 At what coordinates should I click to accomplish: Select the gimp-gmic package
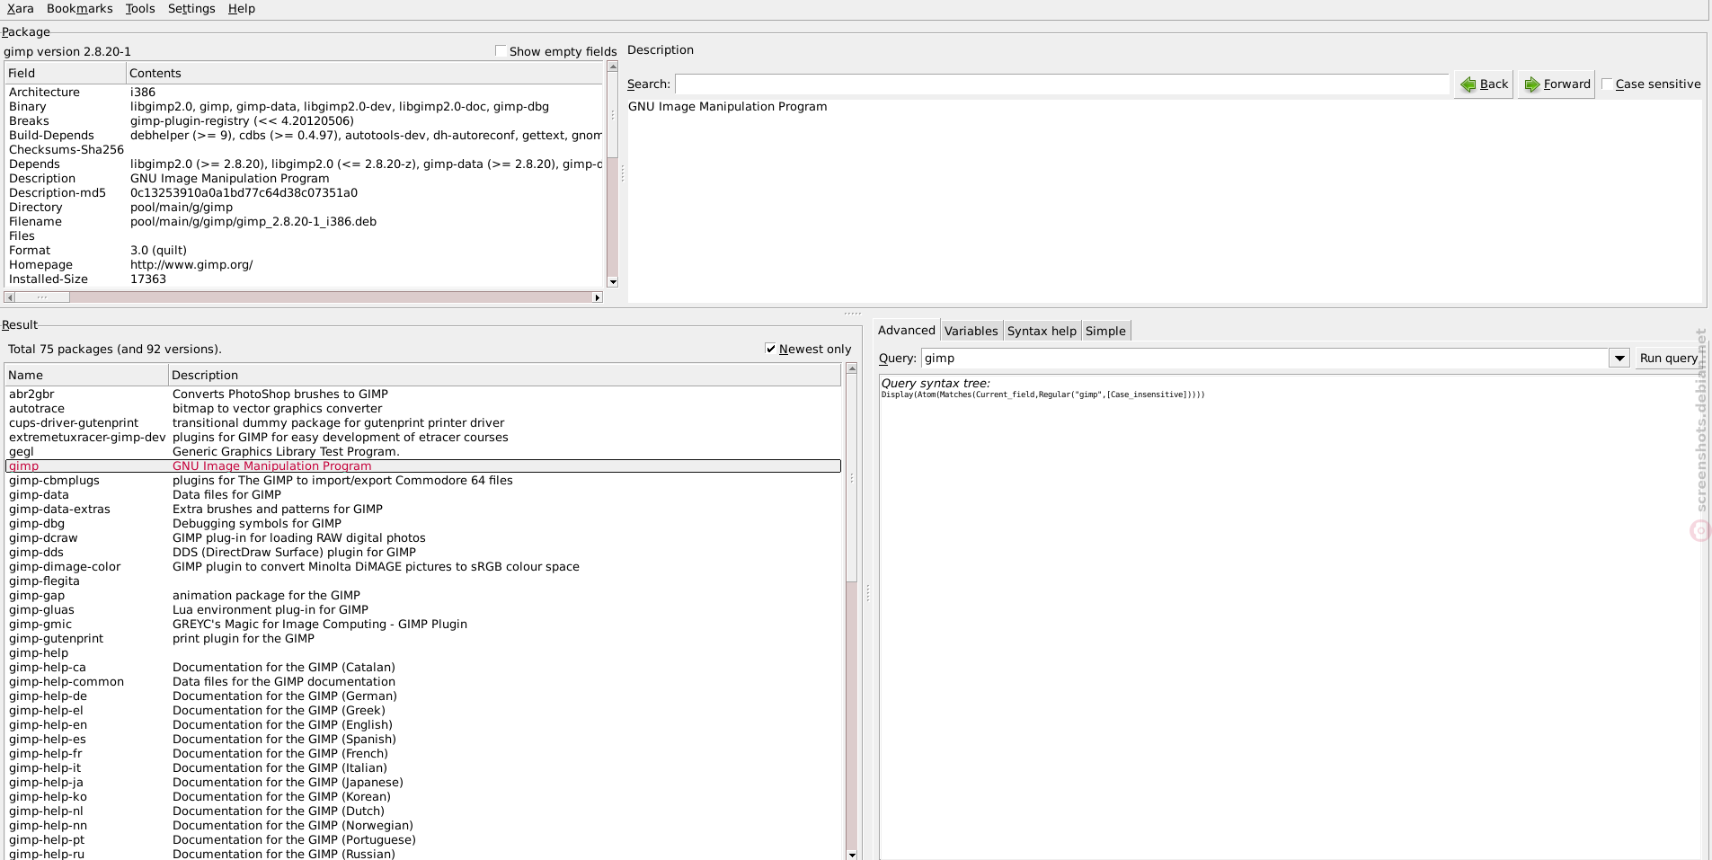point(423,625)
